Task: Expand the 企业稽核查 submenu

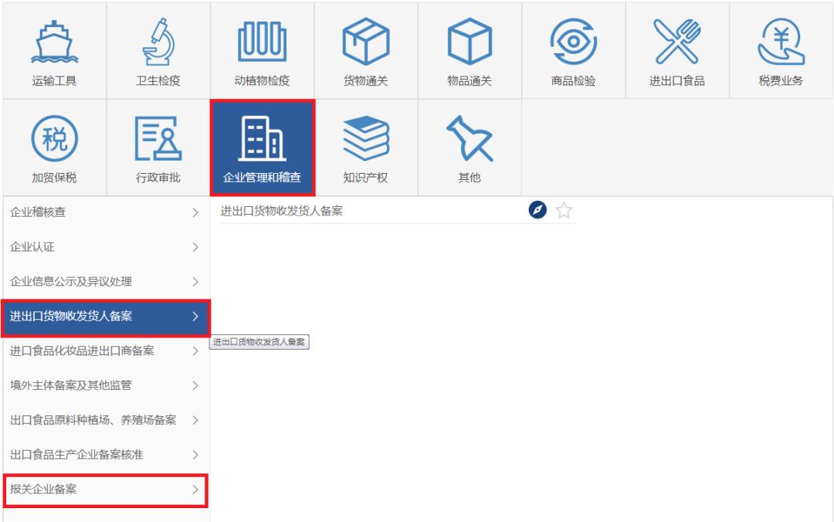Action: [x=105, y=213]
